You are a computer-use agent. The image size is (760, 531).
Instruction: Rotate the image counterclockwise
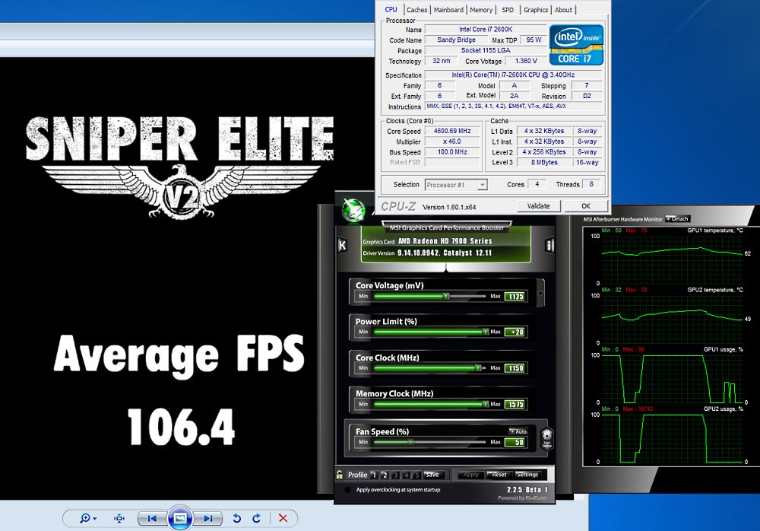point(236,518)
